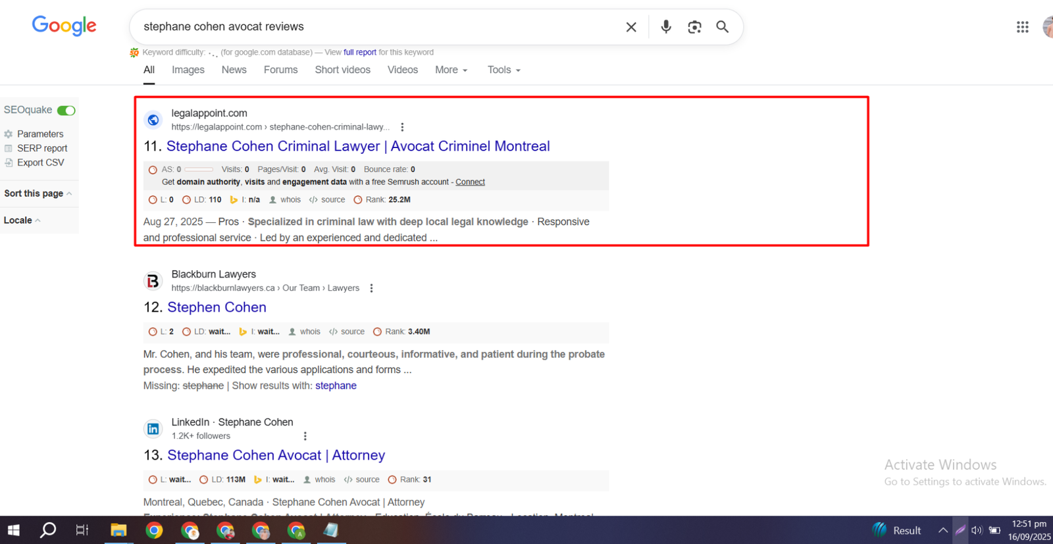Screen dimensions: 1053x544
Task: Expand the Locale section
Action: coord(22,220)
